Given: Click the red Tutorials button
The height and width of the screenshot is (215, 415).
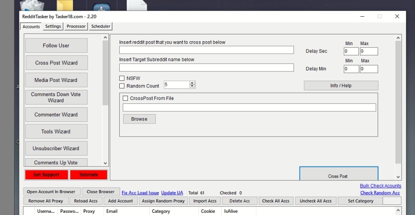Looking at the screenshot, I should coord(88,175).
